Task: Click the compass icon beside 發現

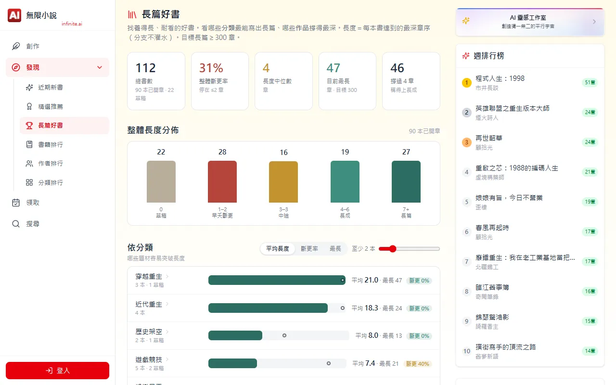Action: tap(16, 67)
